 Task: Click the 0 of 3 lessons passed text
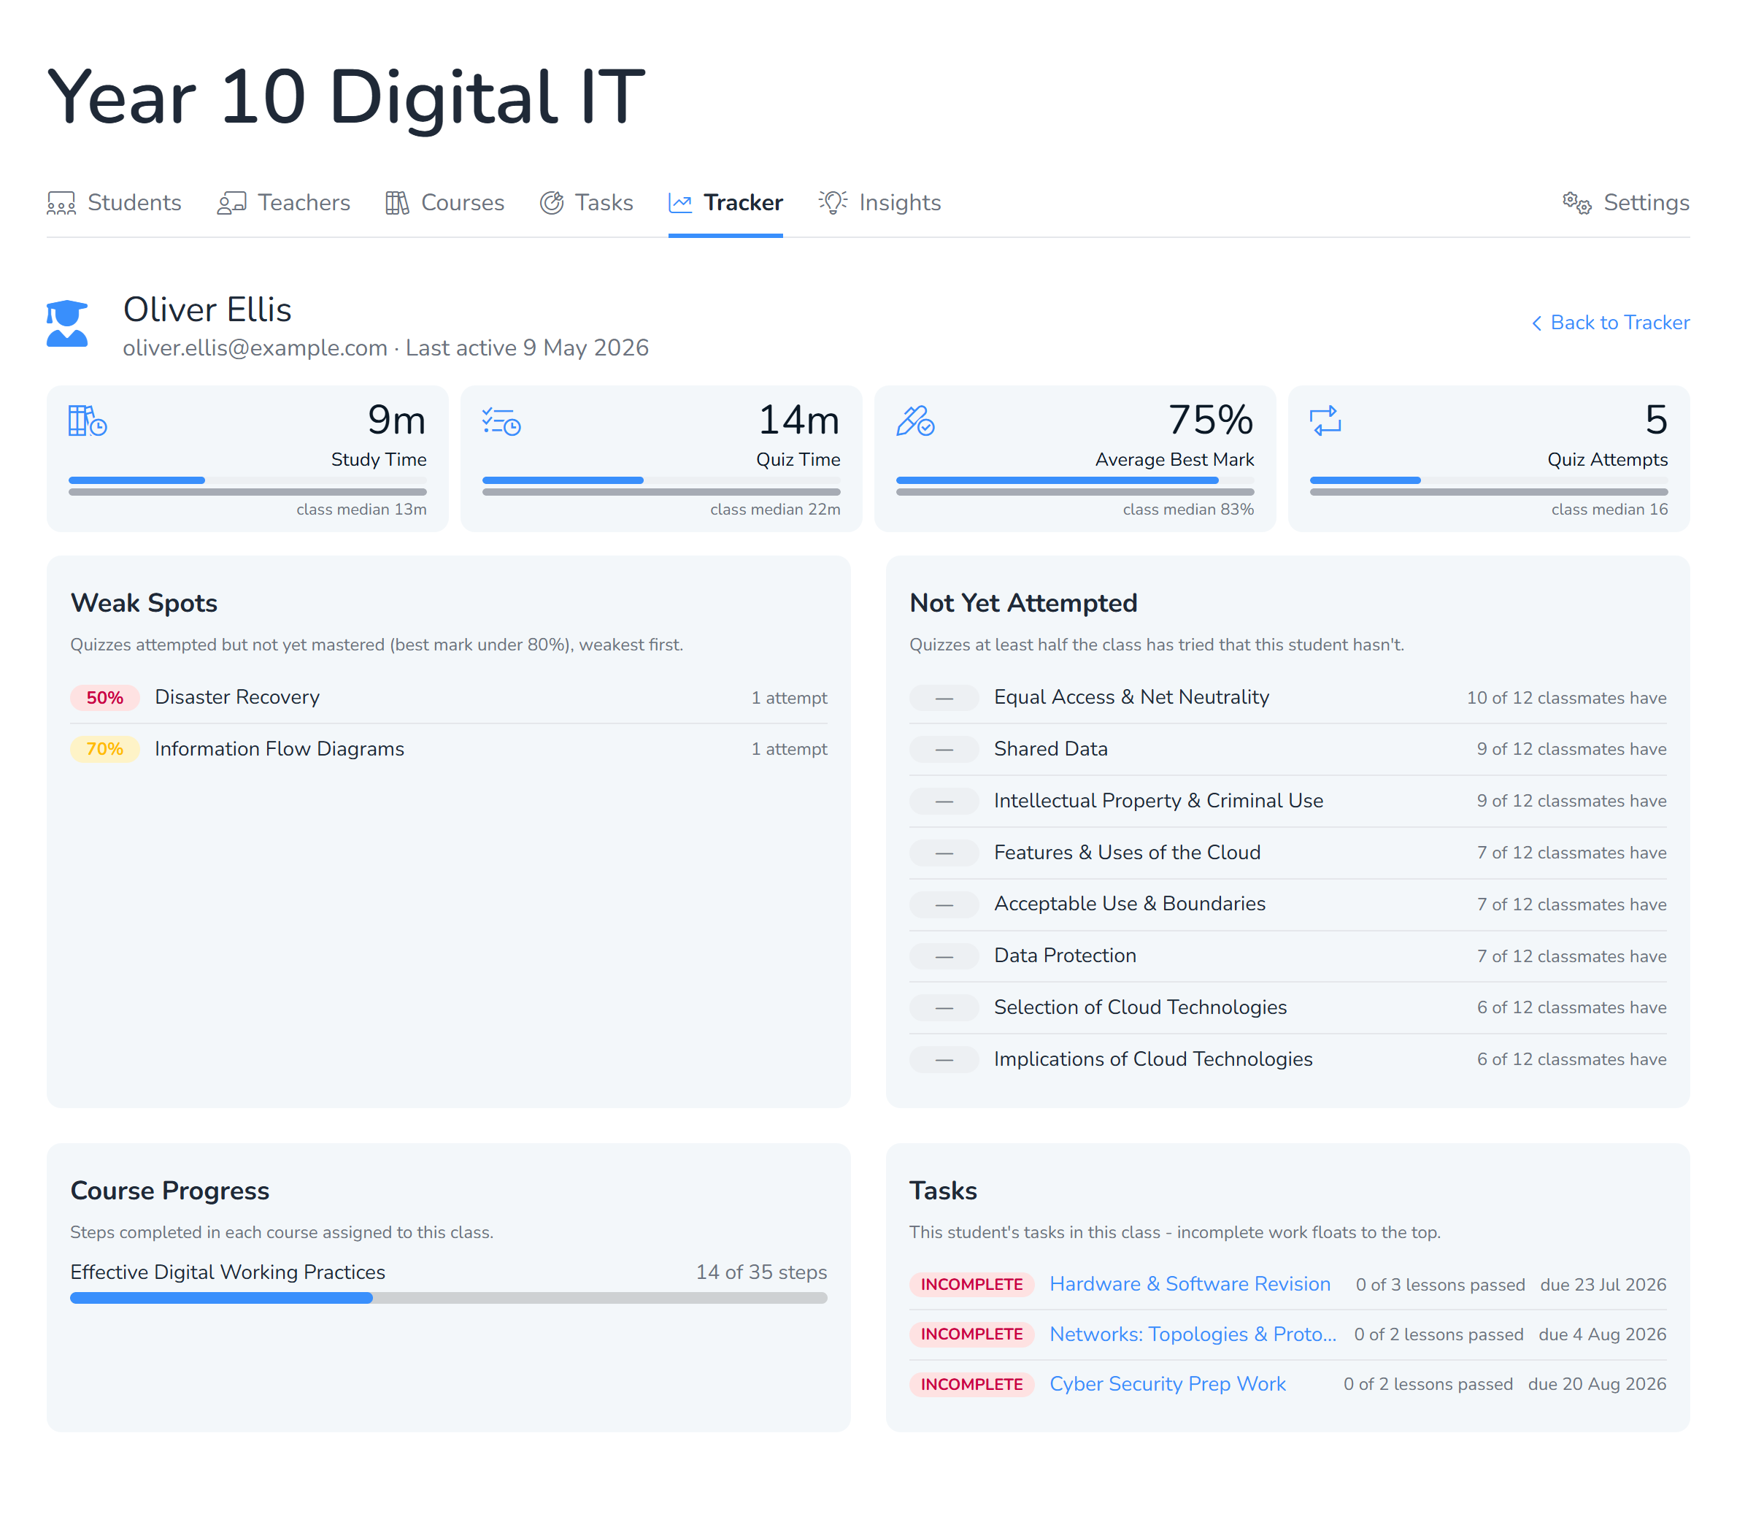click(1441, 1285)
